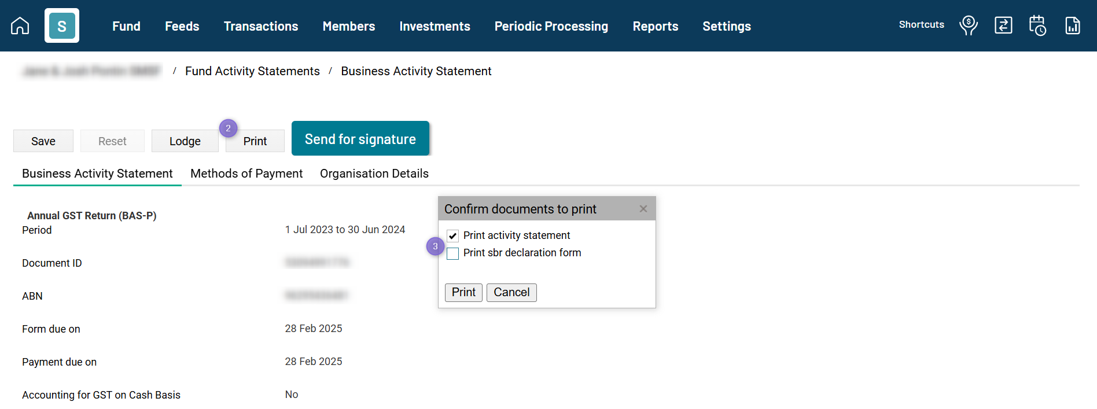The image size is (1097, 409).
Task: Click Print inside the confirm dialog
Action: pyautogui.click(x=463, y=292)
